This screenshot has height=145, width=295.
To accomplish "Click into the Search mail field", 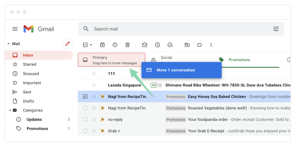I will point(181,29).
